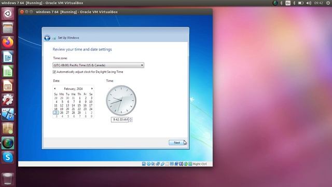This screenshot has height=187, width=332.
Task: Open the session gear menu in top panel
Action: point(328,3)
